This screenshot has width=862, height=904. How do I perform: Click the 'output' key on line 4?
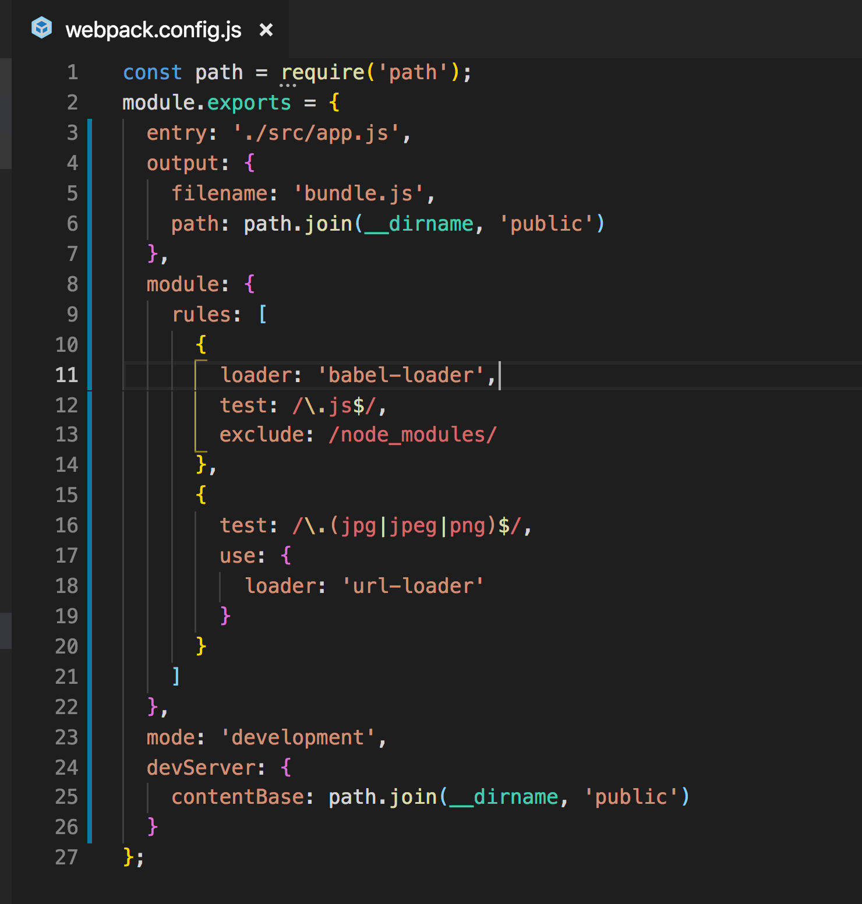[x=182, y=163]
